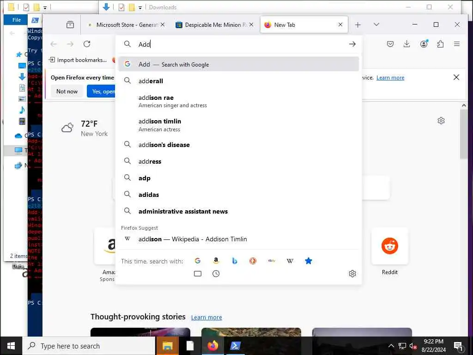Select the addison timlin suggestion

click(239, 125)
